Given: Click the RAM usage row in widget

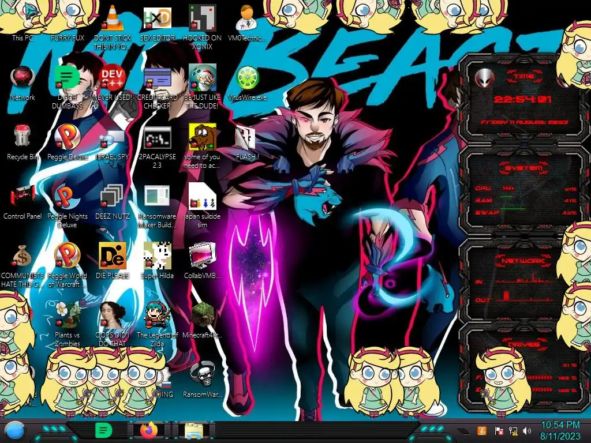Looking at the screenshot, I should (x=525, y=200).
